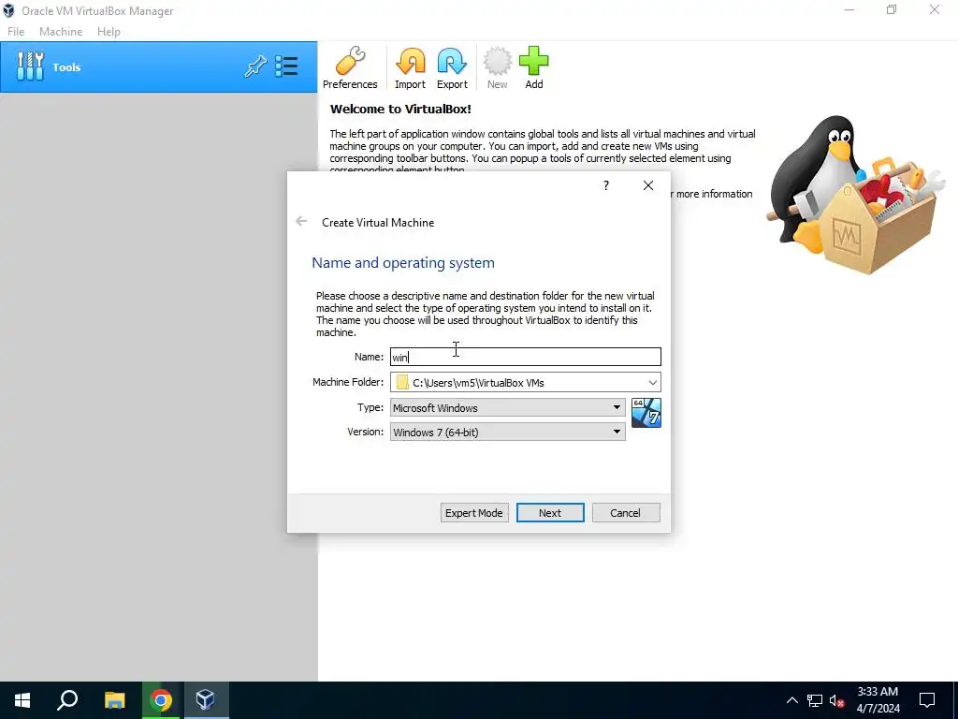Image resolution: width=958 pixels, height=719 pixels.
Task: Click the VirtualBox taskbar icon
Action: (x=205, y=700)
